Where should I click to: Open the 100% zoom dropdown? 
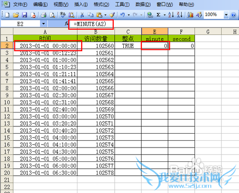226,15
